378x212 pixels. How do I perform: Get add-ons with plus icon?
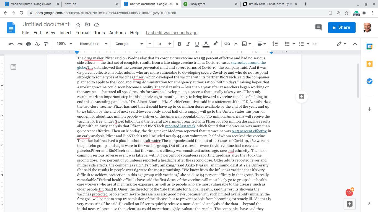tap(369, 109)
